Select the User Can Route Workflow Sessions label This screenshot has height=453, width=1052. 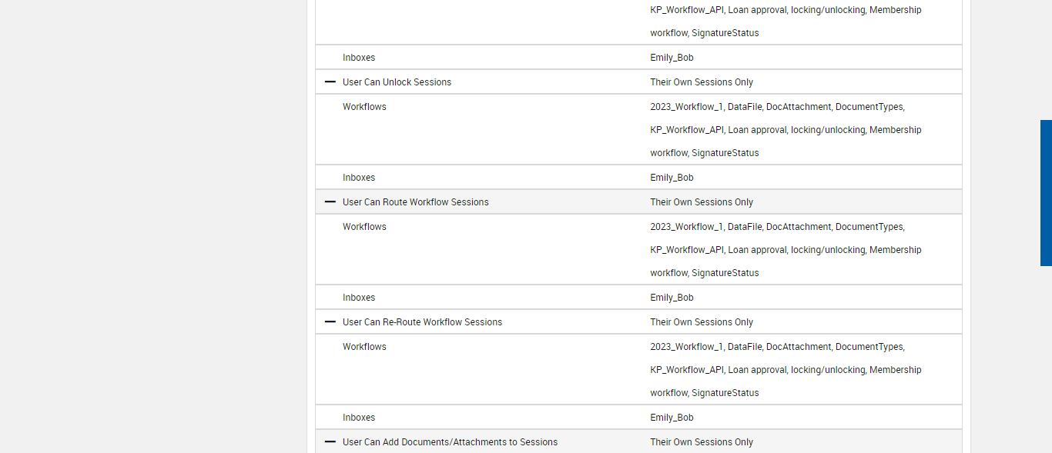point(415,202)
